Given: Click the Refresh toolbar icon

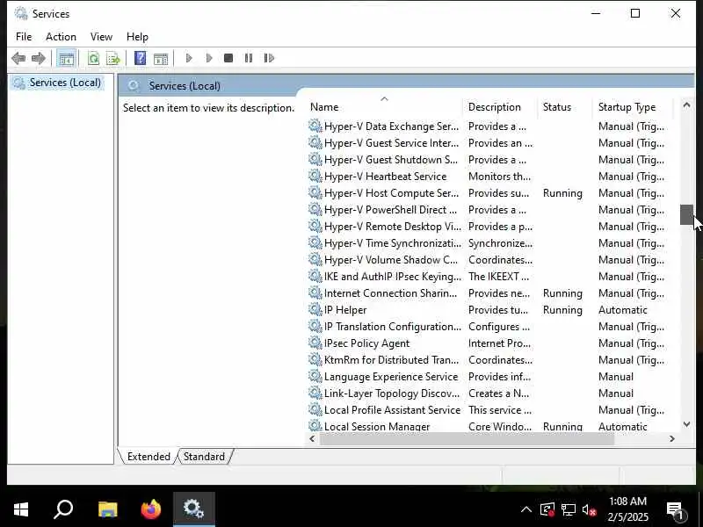Looking at the screenshot, I should pos(94,58).
